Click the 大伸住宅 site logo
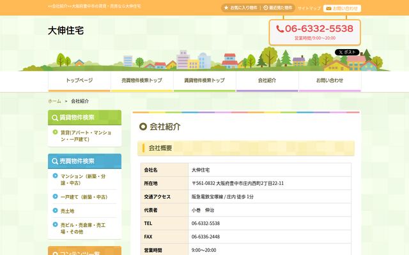The height and width of the screenshot is (255, 409). 66,31
